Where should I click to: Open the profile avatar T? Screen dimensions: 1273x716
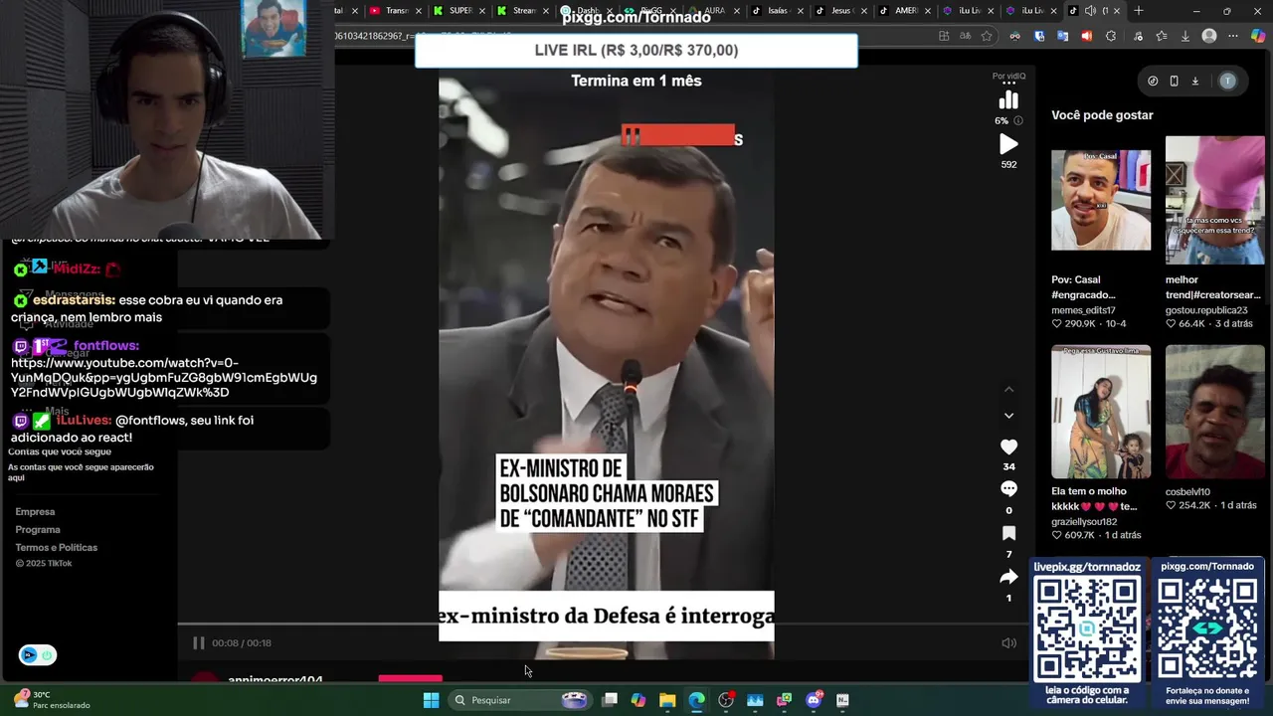(x=1228, y=82)
